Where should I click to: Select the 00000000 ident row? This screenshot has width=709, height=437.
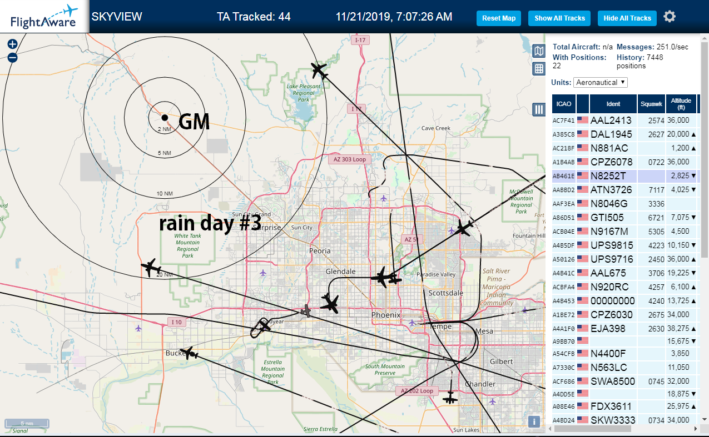pyautogui.click(x=625, y=300)
